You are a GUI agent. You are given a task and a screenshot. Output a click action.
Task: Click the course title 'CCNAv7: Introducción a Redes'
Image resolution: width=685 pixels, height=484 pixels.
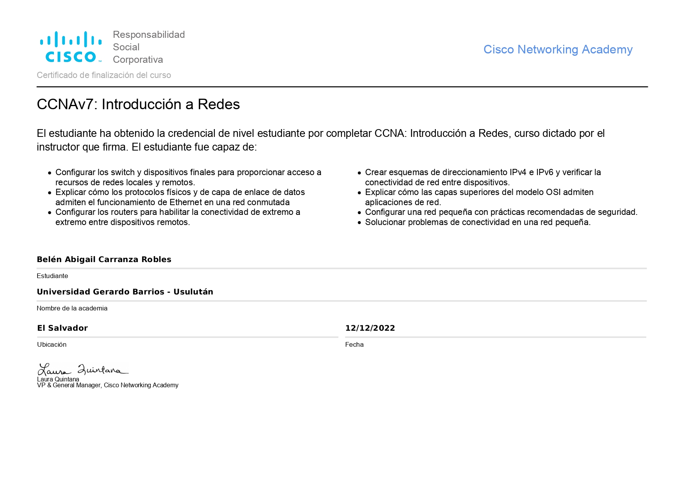pyautogui.click(x=138, y=104)
